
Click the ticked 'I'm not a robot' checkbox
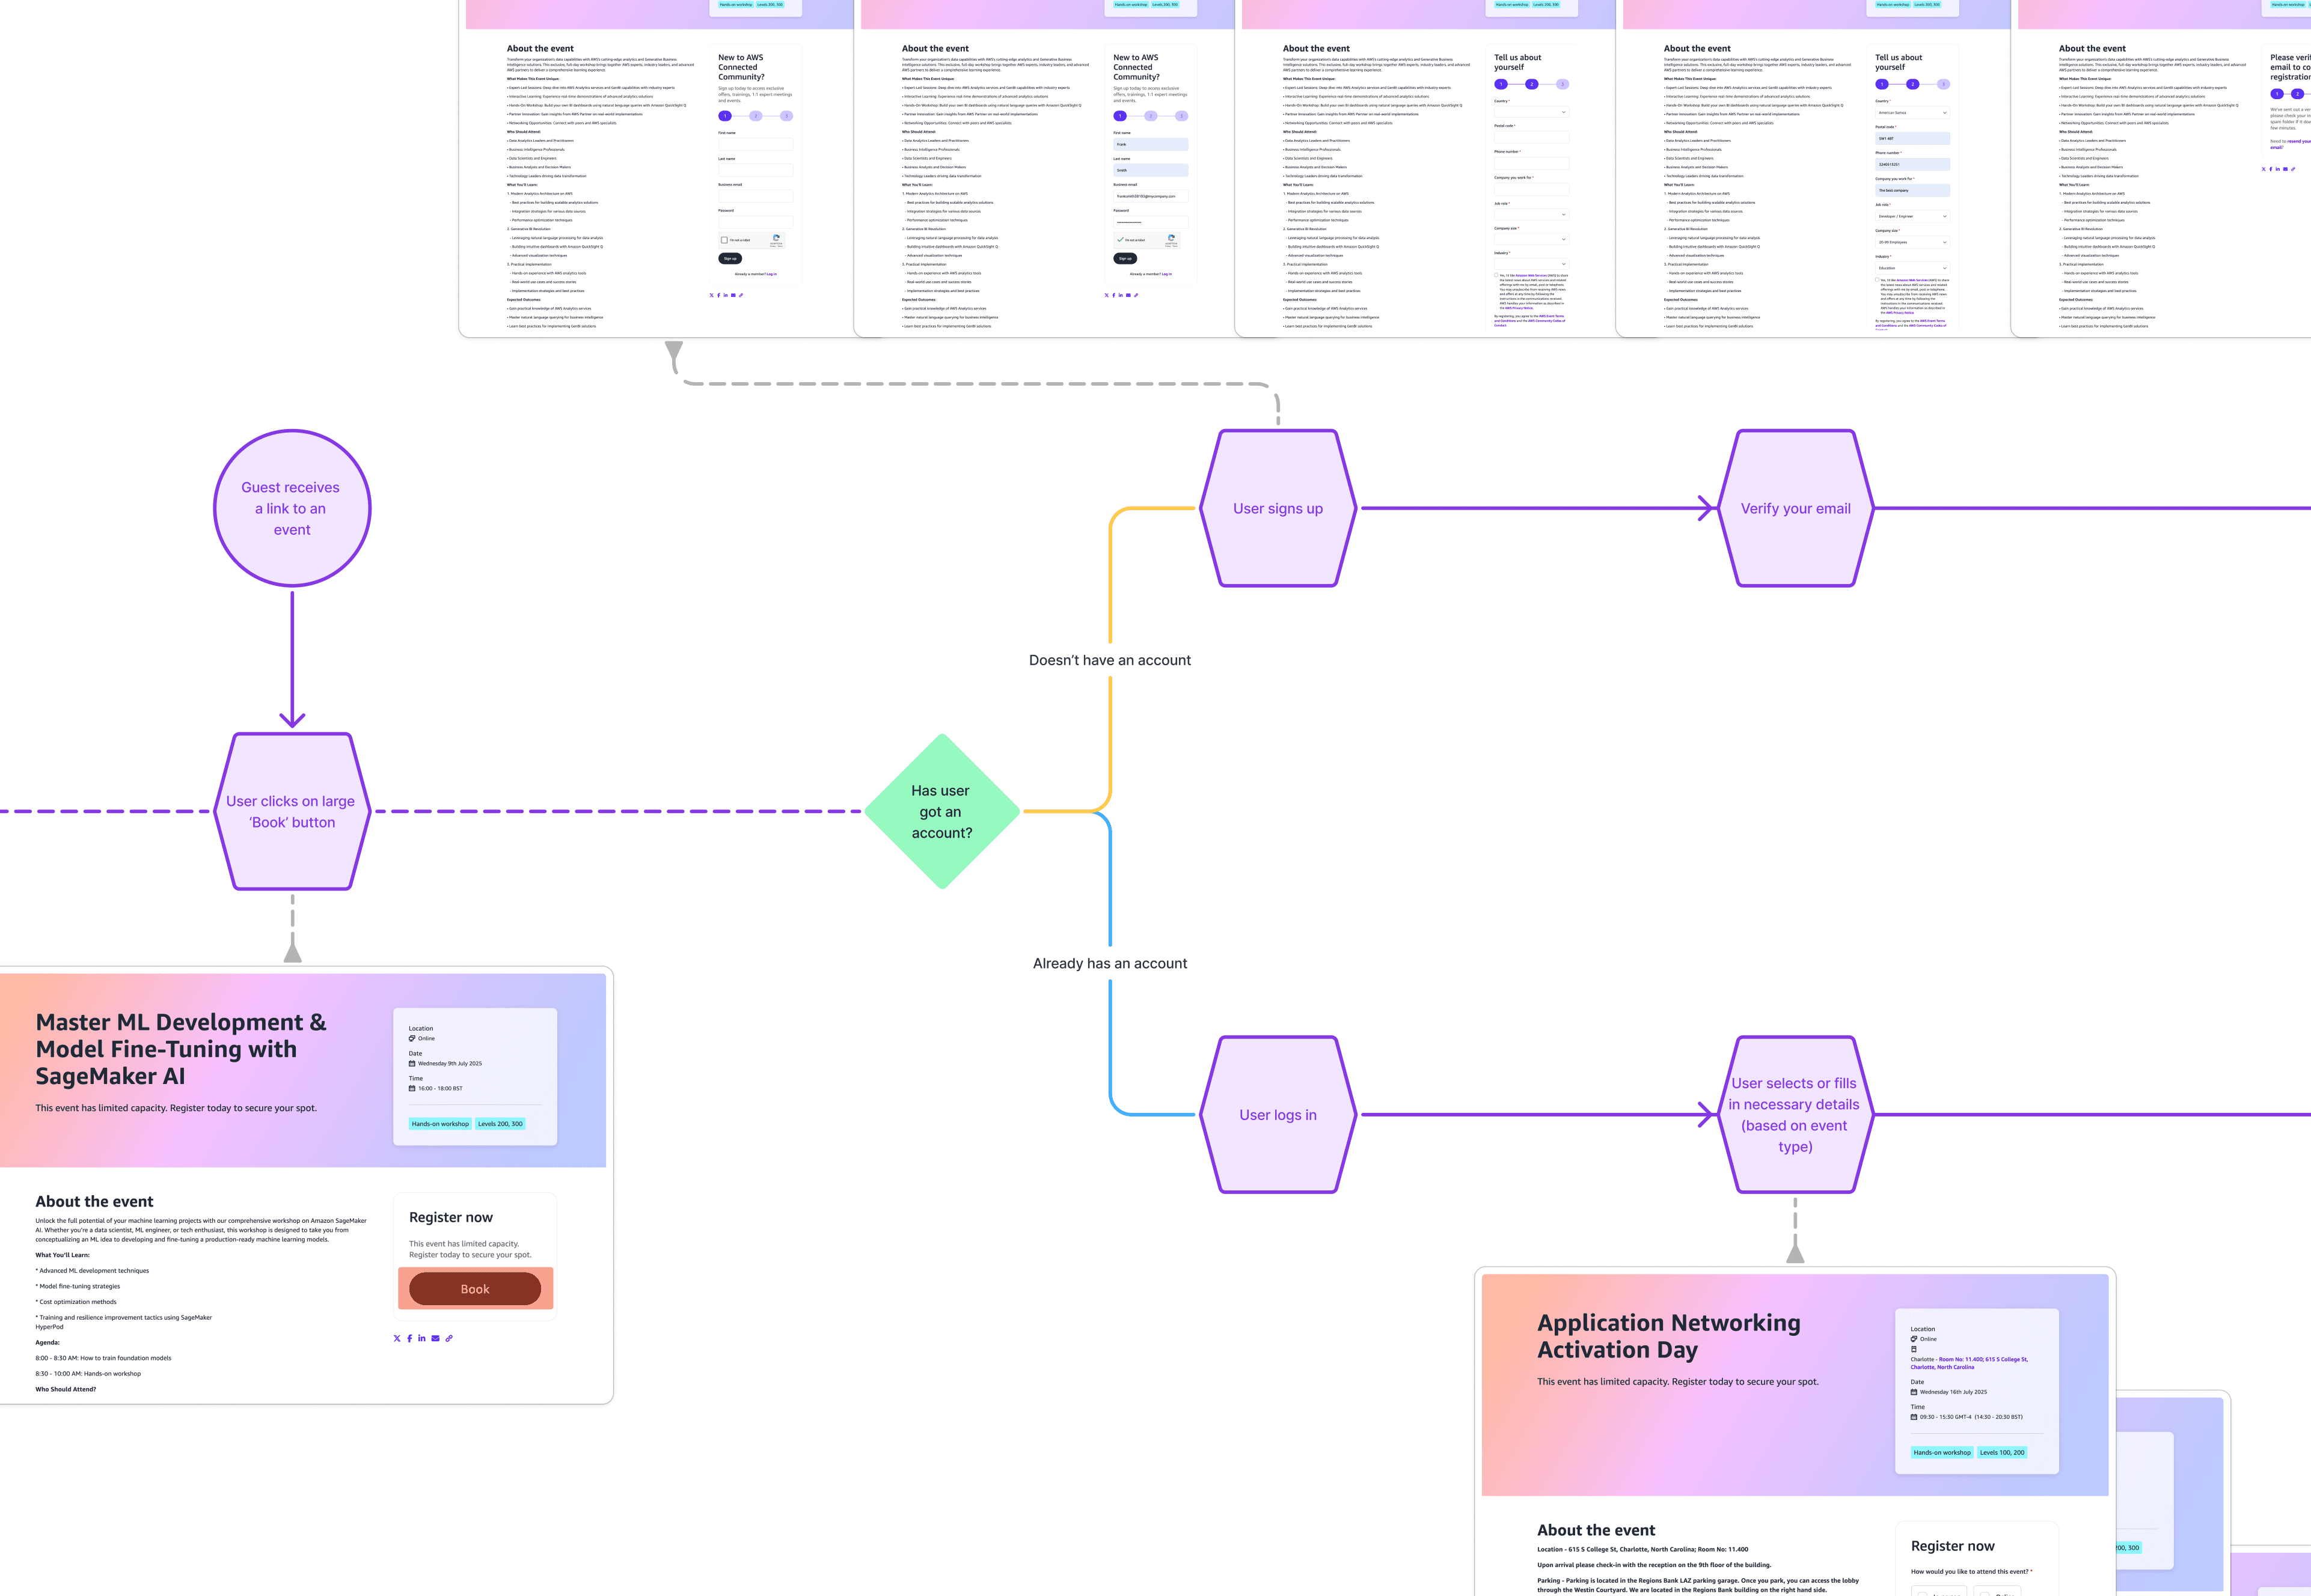[x=1119, y=240]
